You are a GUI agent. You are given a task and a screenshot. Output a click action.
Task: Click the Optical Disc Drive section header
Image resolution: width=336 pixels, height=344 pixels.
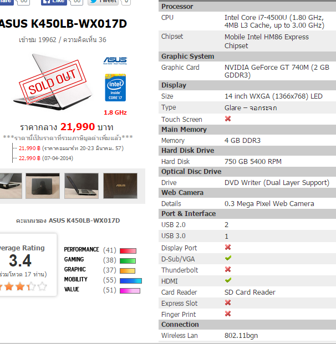247,172
